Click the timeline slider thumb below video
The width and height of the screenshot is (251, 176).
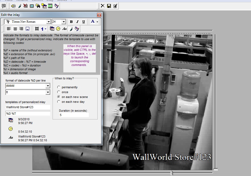[172, 173]
